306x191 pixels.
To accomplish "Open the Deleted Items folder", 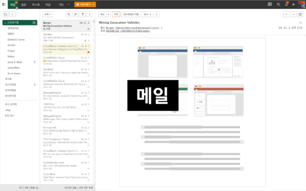I will tap(16, 39).
